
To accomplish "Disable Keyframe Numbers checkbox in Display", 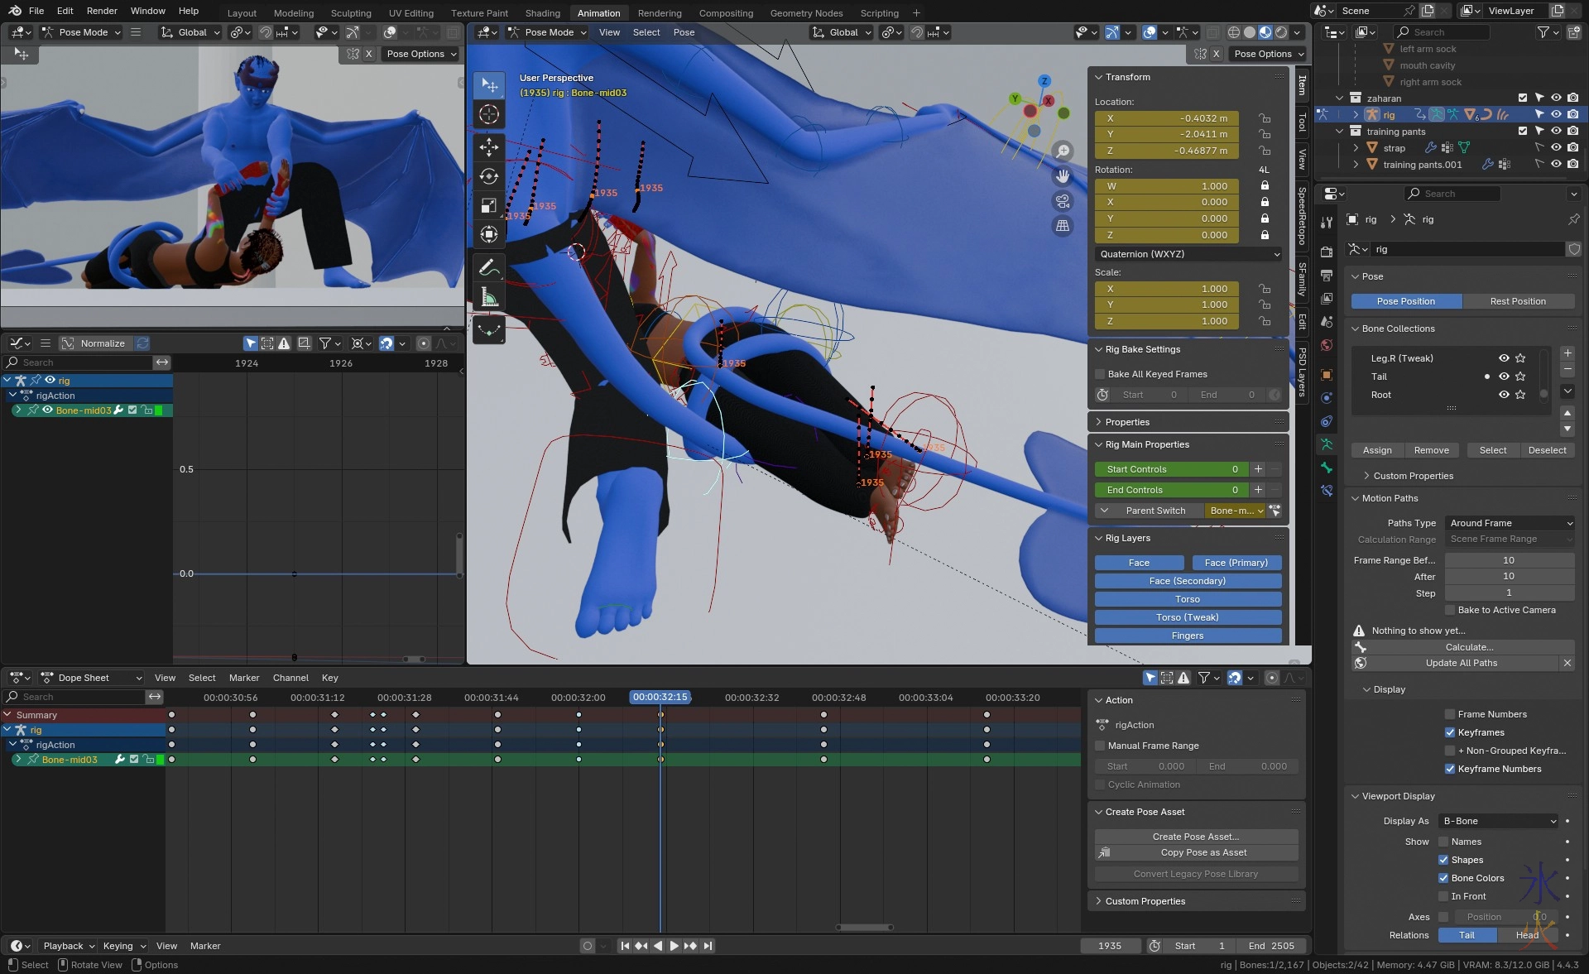I will click(1450, 769).
